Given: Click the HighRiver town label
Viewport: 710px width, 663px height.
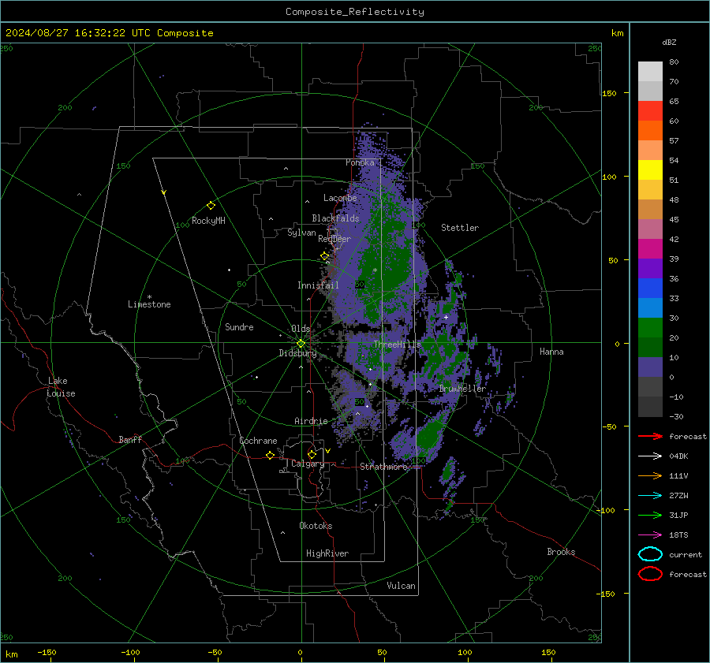Looking at the screenshot, I should (x=327, y=553).
